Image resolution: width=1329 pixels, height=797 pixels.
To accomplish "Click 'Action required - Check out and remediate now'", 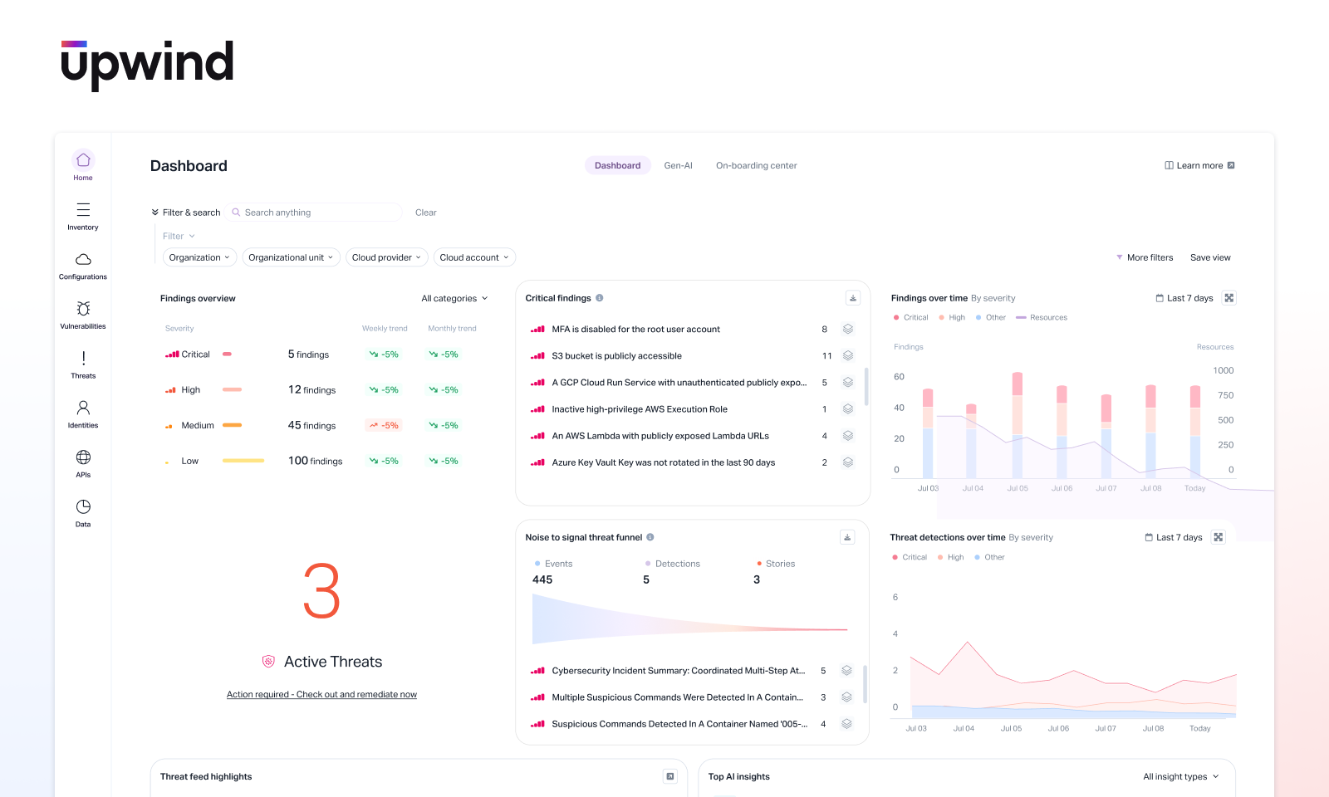I will 321,694.
